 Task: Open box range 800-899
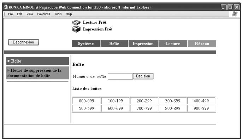pos(173,108)
